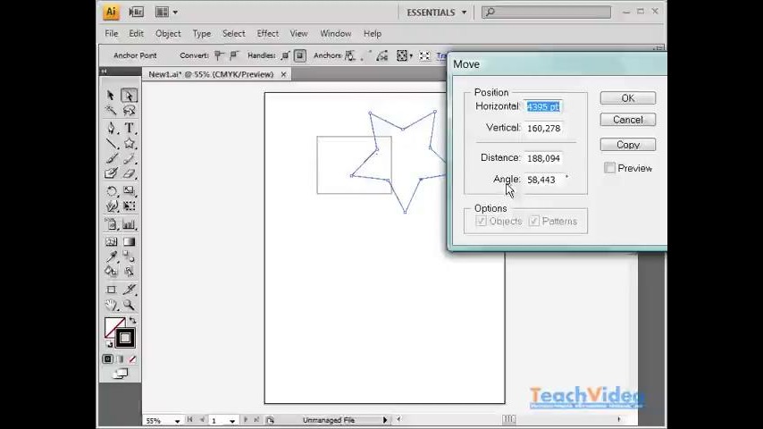This screenshot has height=429, width=763.
Task: Select the Magic Wand tool
Action: pos(112,111)
